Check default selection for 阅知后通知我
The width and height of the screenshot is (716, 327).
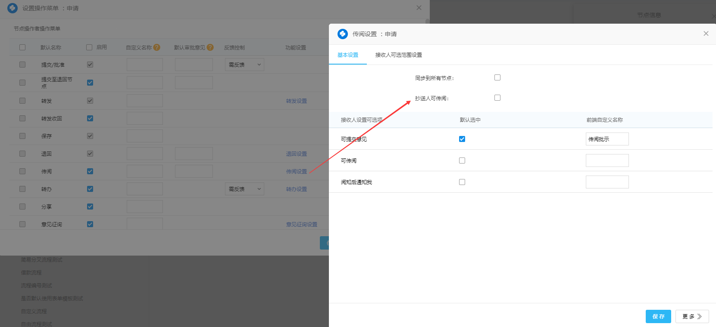[x=462, y=182]
